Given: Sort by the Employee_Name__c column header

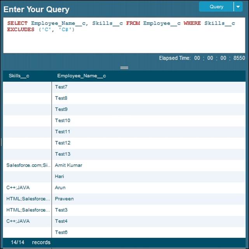Looking at the screenshot, I should (x=81, y=76).
